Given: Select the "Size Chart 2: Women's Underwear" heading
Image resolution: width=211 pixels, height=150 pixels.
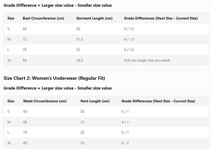Looking at the screenshot, I should [54, 78].
